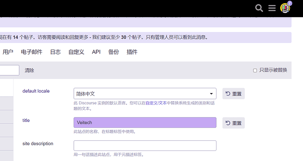Viewport: 303px width, 161px height.
Task: Switch to the API admin tab
Action: [x=96, y=52]
